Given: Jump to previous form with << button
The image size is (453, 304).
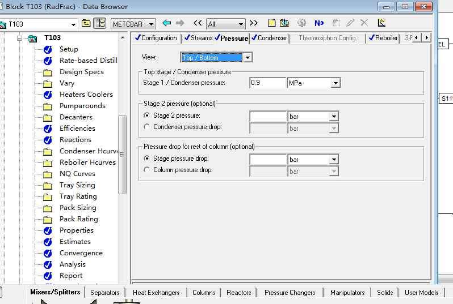Looking at the screenshot, I should [x=198, y=23].
